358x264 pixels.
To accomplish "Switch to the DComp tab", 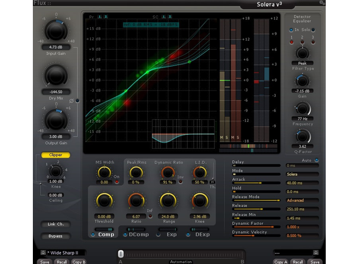I will 139,235.
